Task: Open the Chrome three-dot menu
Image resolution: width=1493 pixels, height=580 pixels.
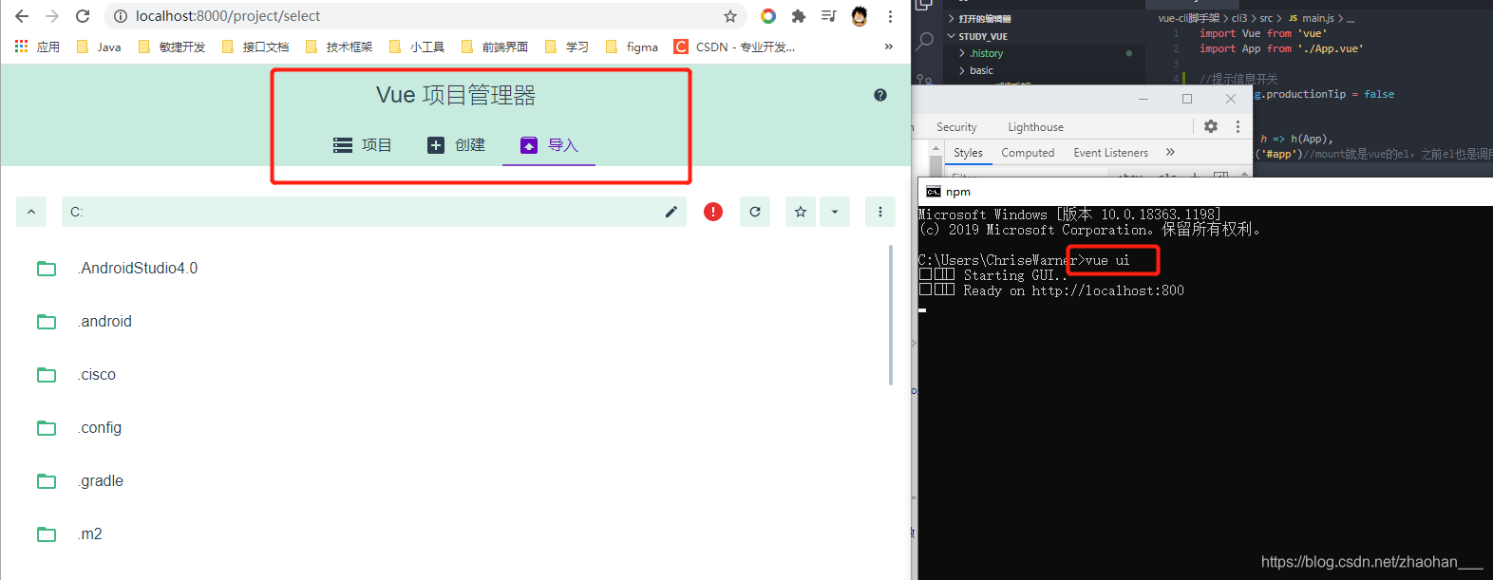Action: [x=890, y=16]
